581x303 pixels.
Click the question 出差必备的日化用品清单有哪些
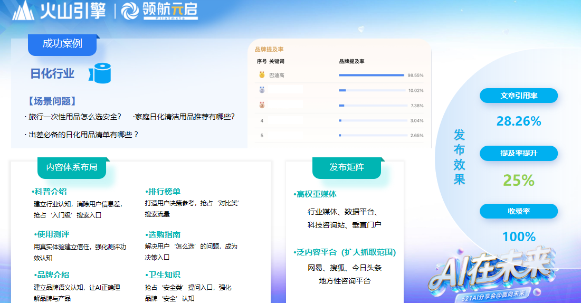(83, 135)
